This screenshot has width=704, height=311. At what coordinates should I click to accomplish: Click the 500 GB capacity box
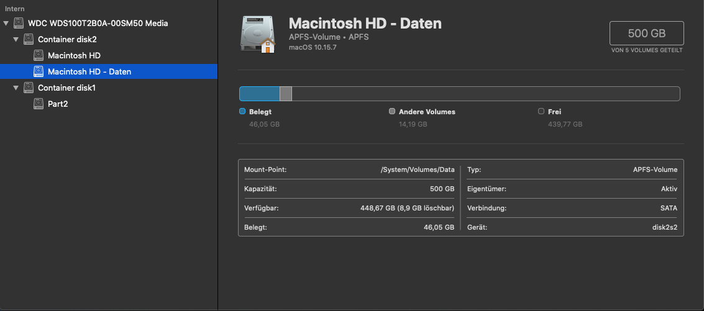point(646,34)
